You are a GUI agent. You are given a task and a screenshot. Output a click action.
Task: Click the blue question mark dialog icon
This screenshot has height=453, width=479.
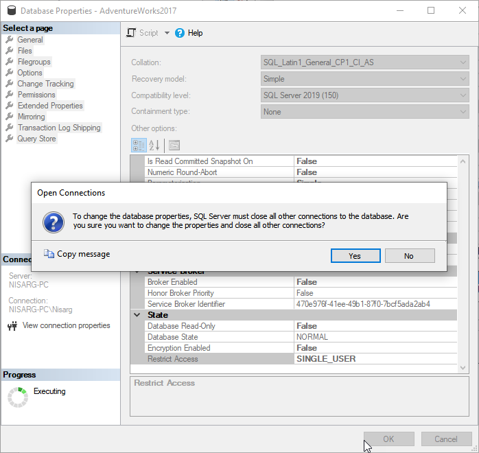pos(54,222)
